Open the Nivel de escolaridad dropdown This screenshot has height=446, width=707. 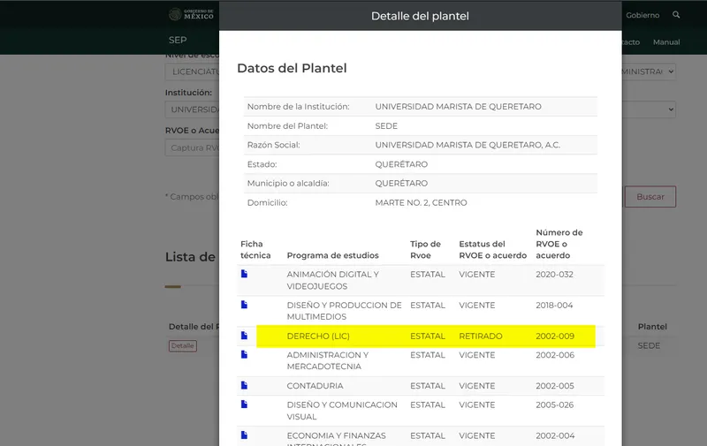192,72
